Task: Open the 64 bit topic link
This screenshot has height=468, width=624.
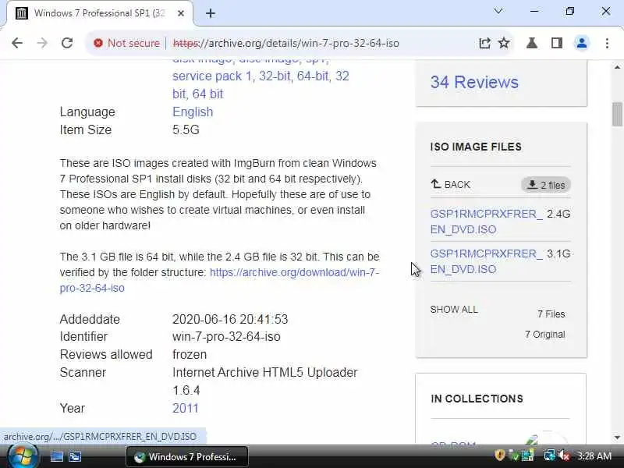Action: (207, 94)
